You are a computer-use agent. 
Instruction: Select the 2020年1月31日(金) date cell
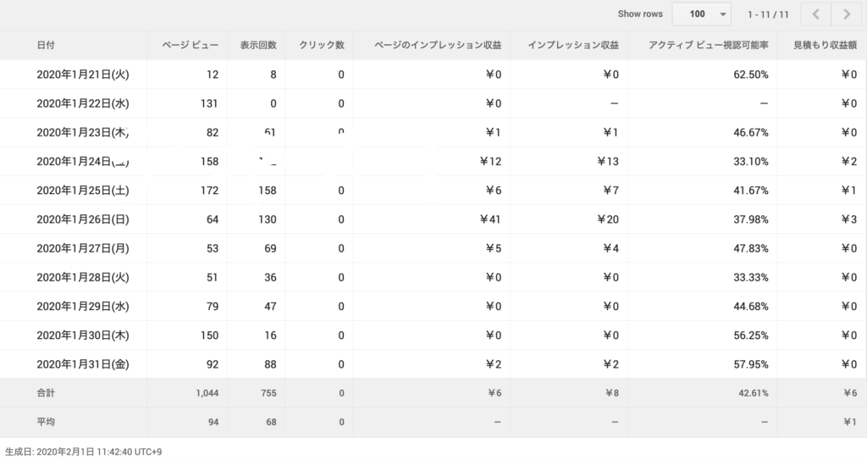coord(83,364)
